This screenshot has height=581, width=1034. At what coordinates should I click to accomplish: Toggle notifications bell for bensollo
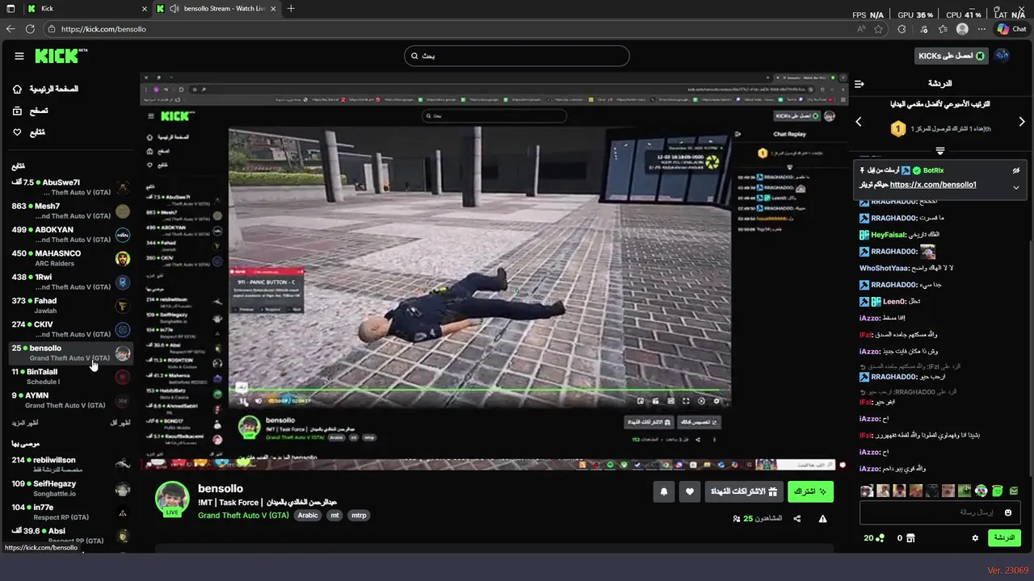coord(664,491)
